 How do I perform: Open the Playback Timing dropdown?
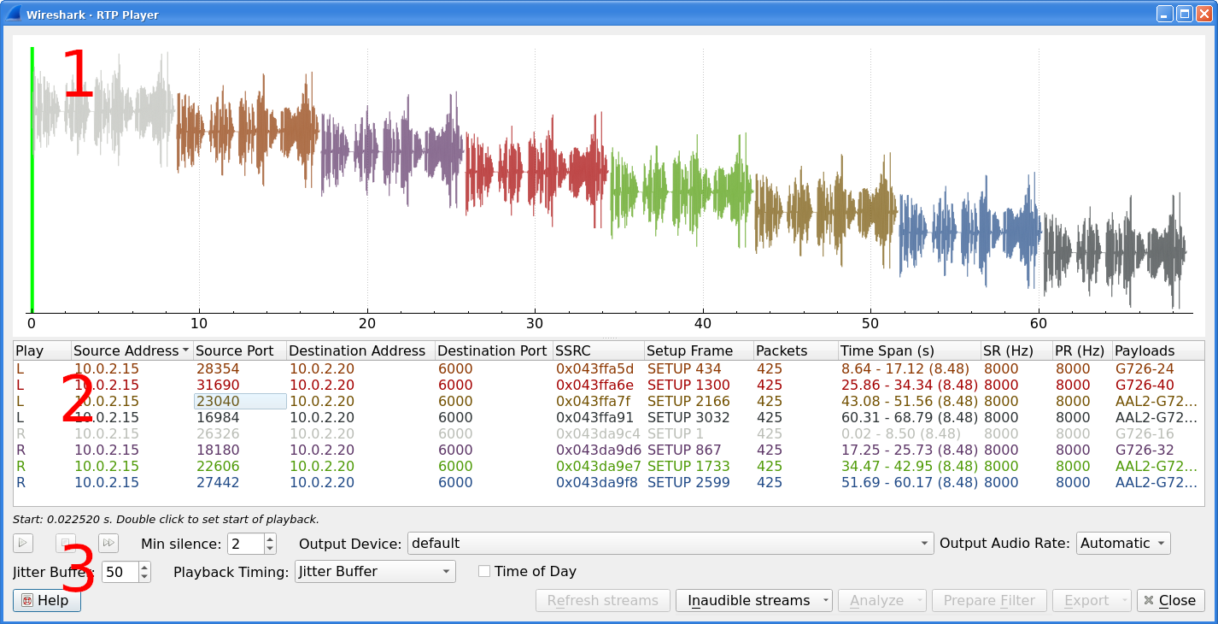click(374, 571)
